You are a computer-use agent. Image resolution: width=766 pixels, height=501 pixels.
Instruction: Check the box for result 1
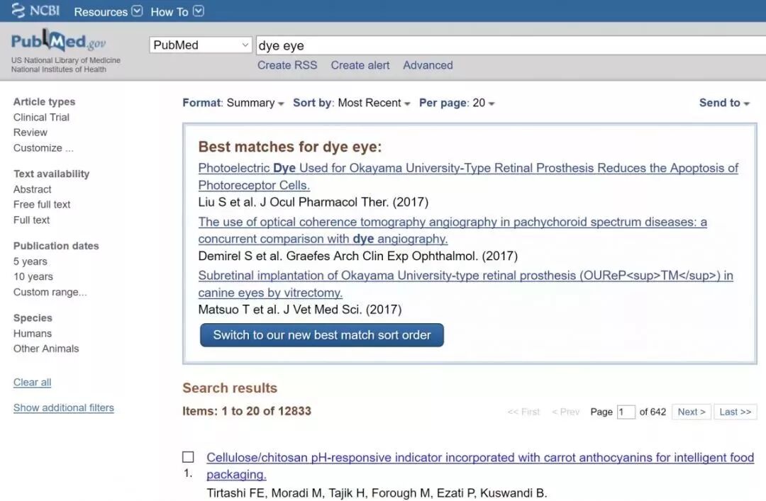[x=188, y=457]
